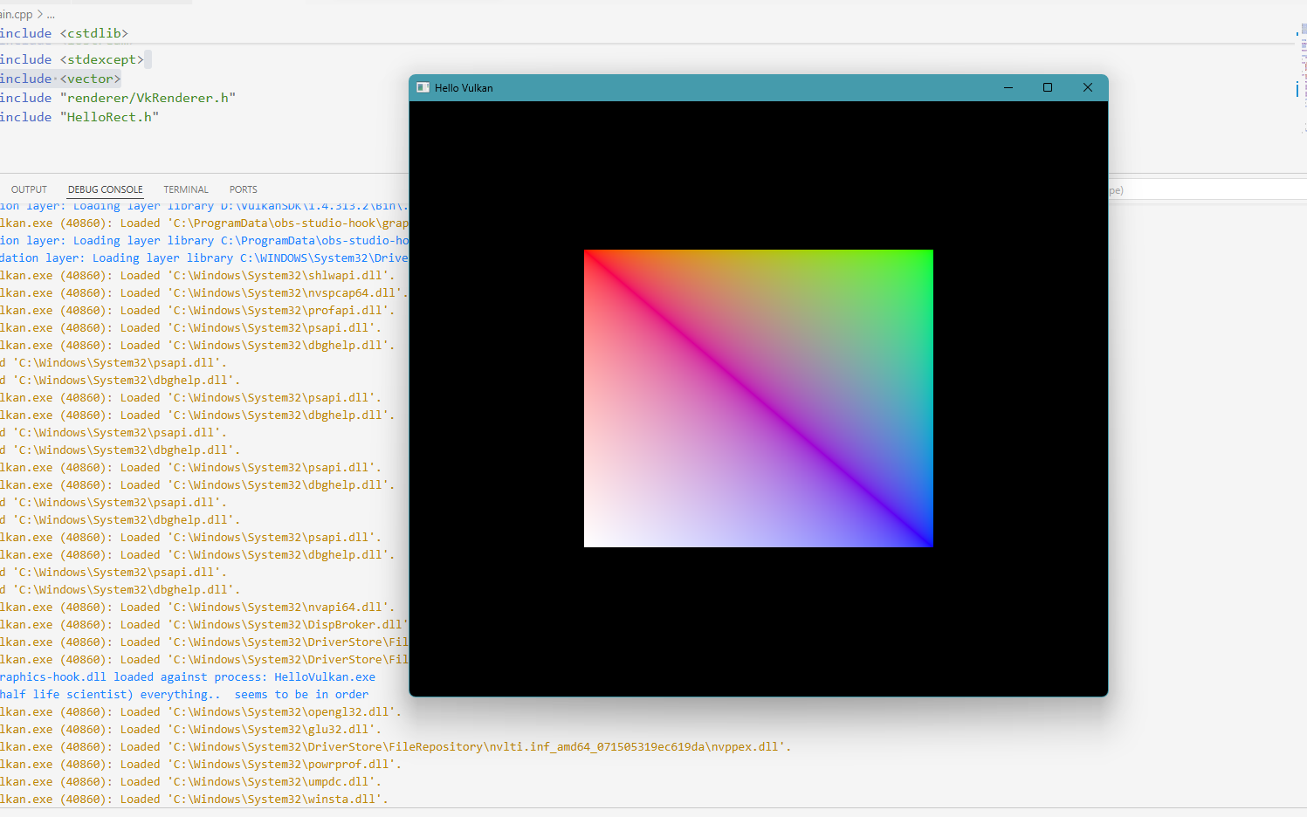
Task: Focus the debug console filter field
Action: [x=1207, y=189]
